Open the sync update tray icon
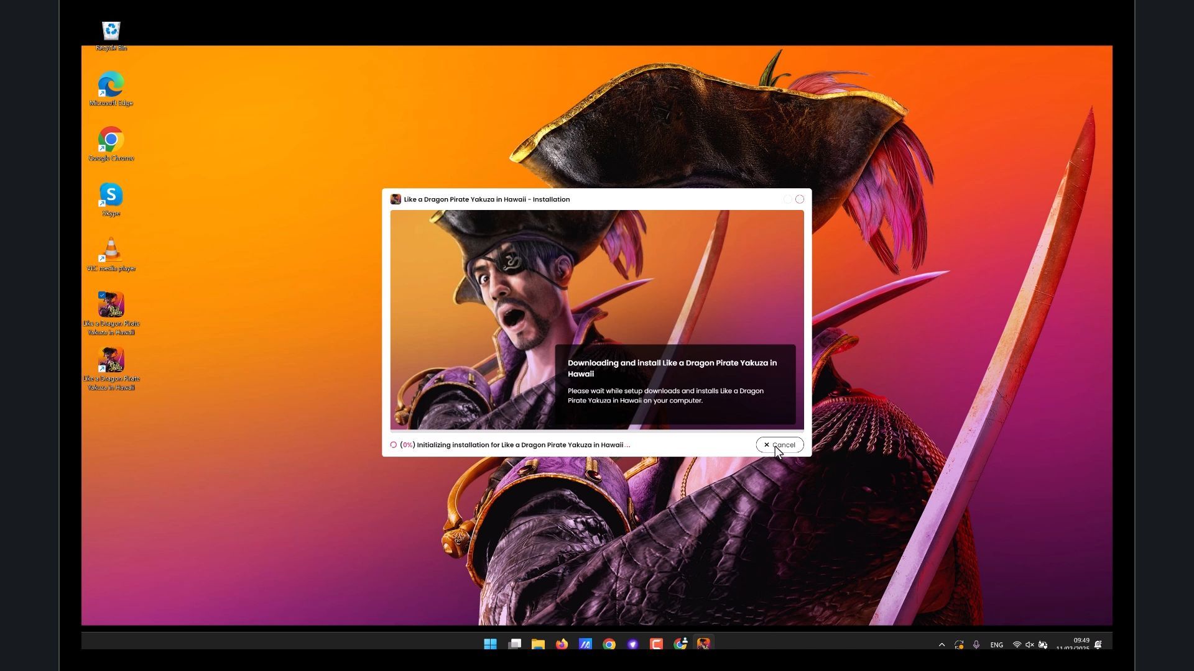Image resolution: width=1194 pixels, height=671 pixels. 959,645
